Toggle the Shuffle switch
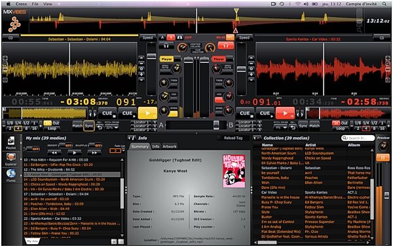Viewport: 393px width, 246px height. [x=95, y=146]
